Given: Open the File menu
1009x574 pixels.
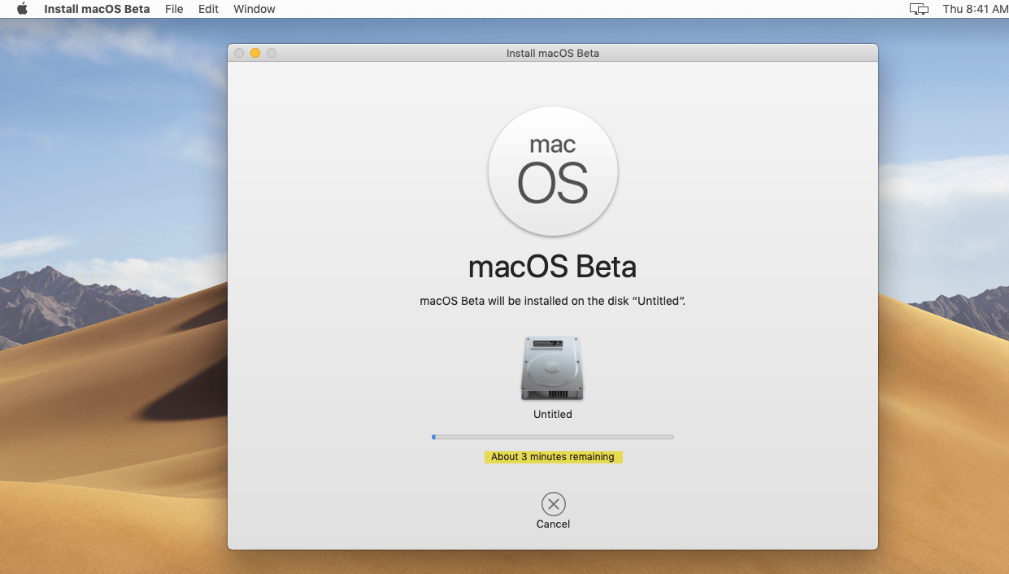Looking at the screenshot, I should [x=174, y=9].
